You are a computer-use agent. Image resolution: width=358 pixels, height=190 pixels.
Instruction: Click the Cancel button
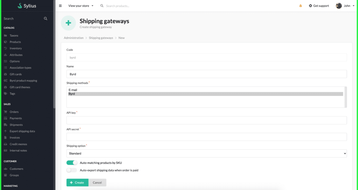pos(97,182)
